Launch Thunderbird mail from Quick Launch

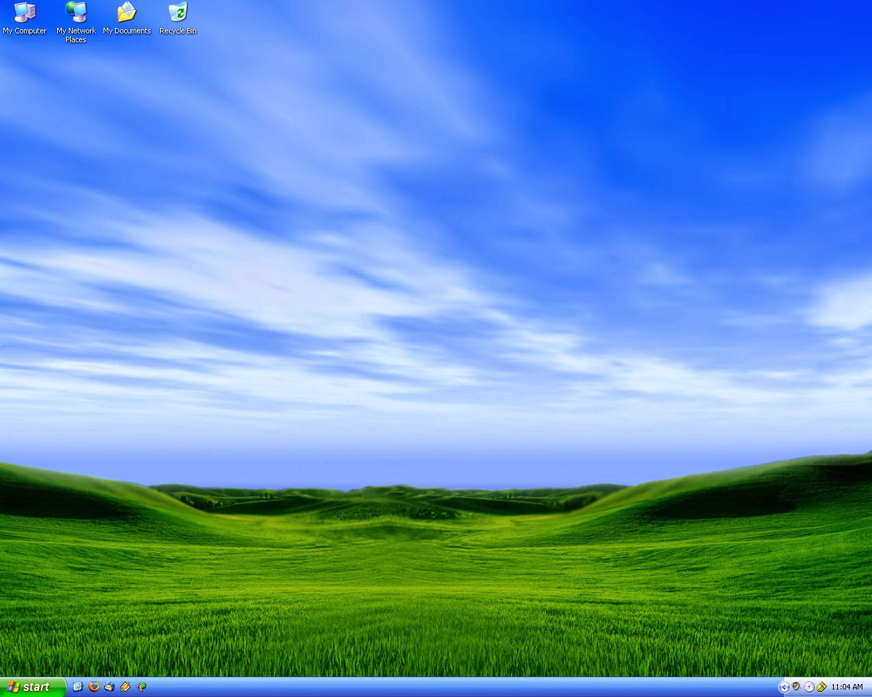coord(109,687)
